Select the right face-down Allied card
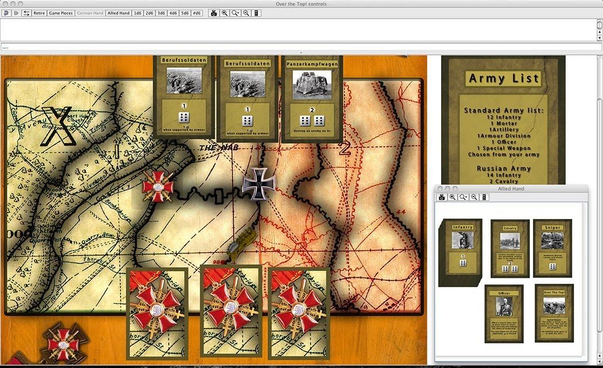This screenshot has width=603, height=368. (x=299, y=314)
